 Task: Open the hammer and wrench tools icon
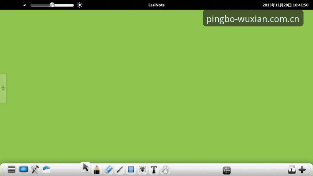click(35, 169)
